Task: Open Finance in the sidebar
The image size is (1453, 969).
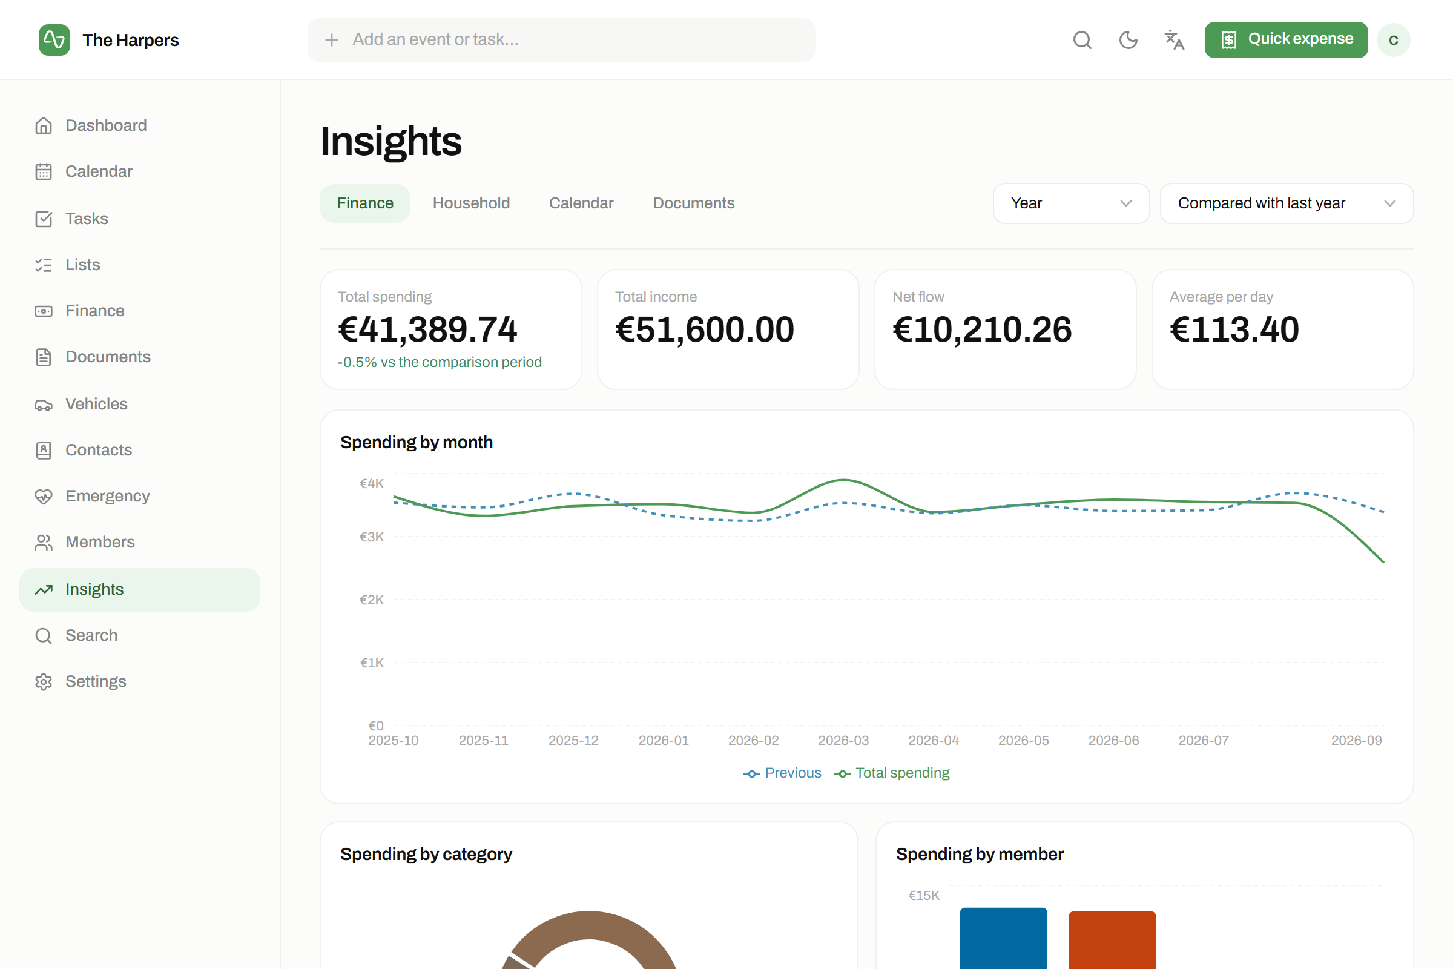Action: point(140,311)
